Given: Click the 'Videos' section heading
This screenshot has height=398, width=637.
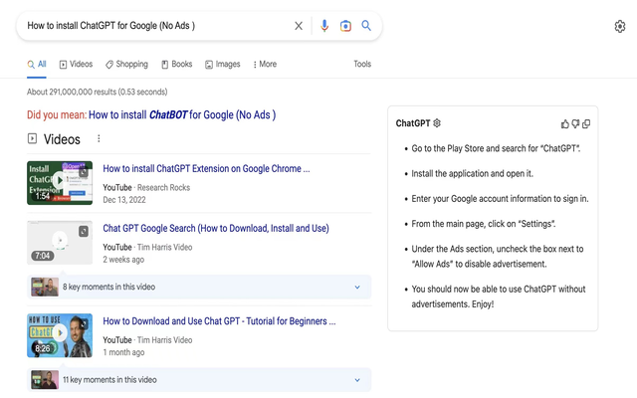Looking at the screenshot, I should [62, 139].
